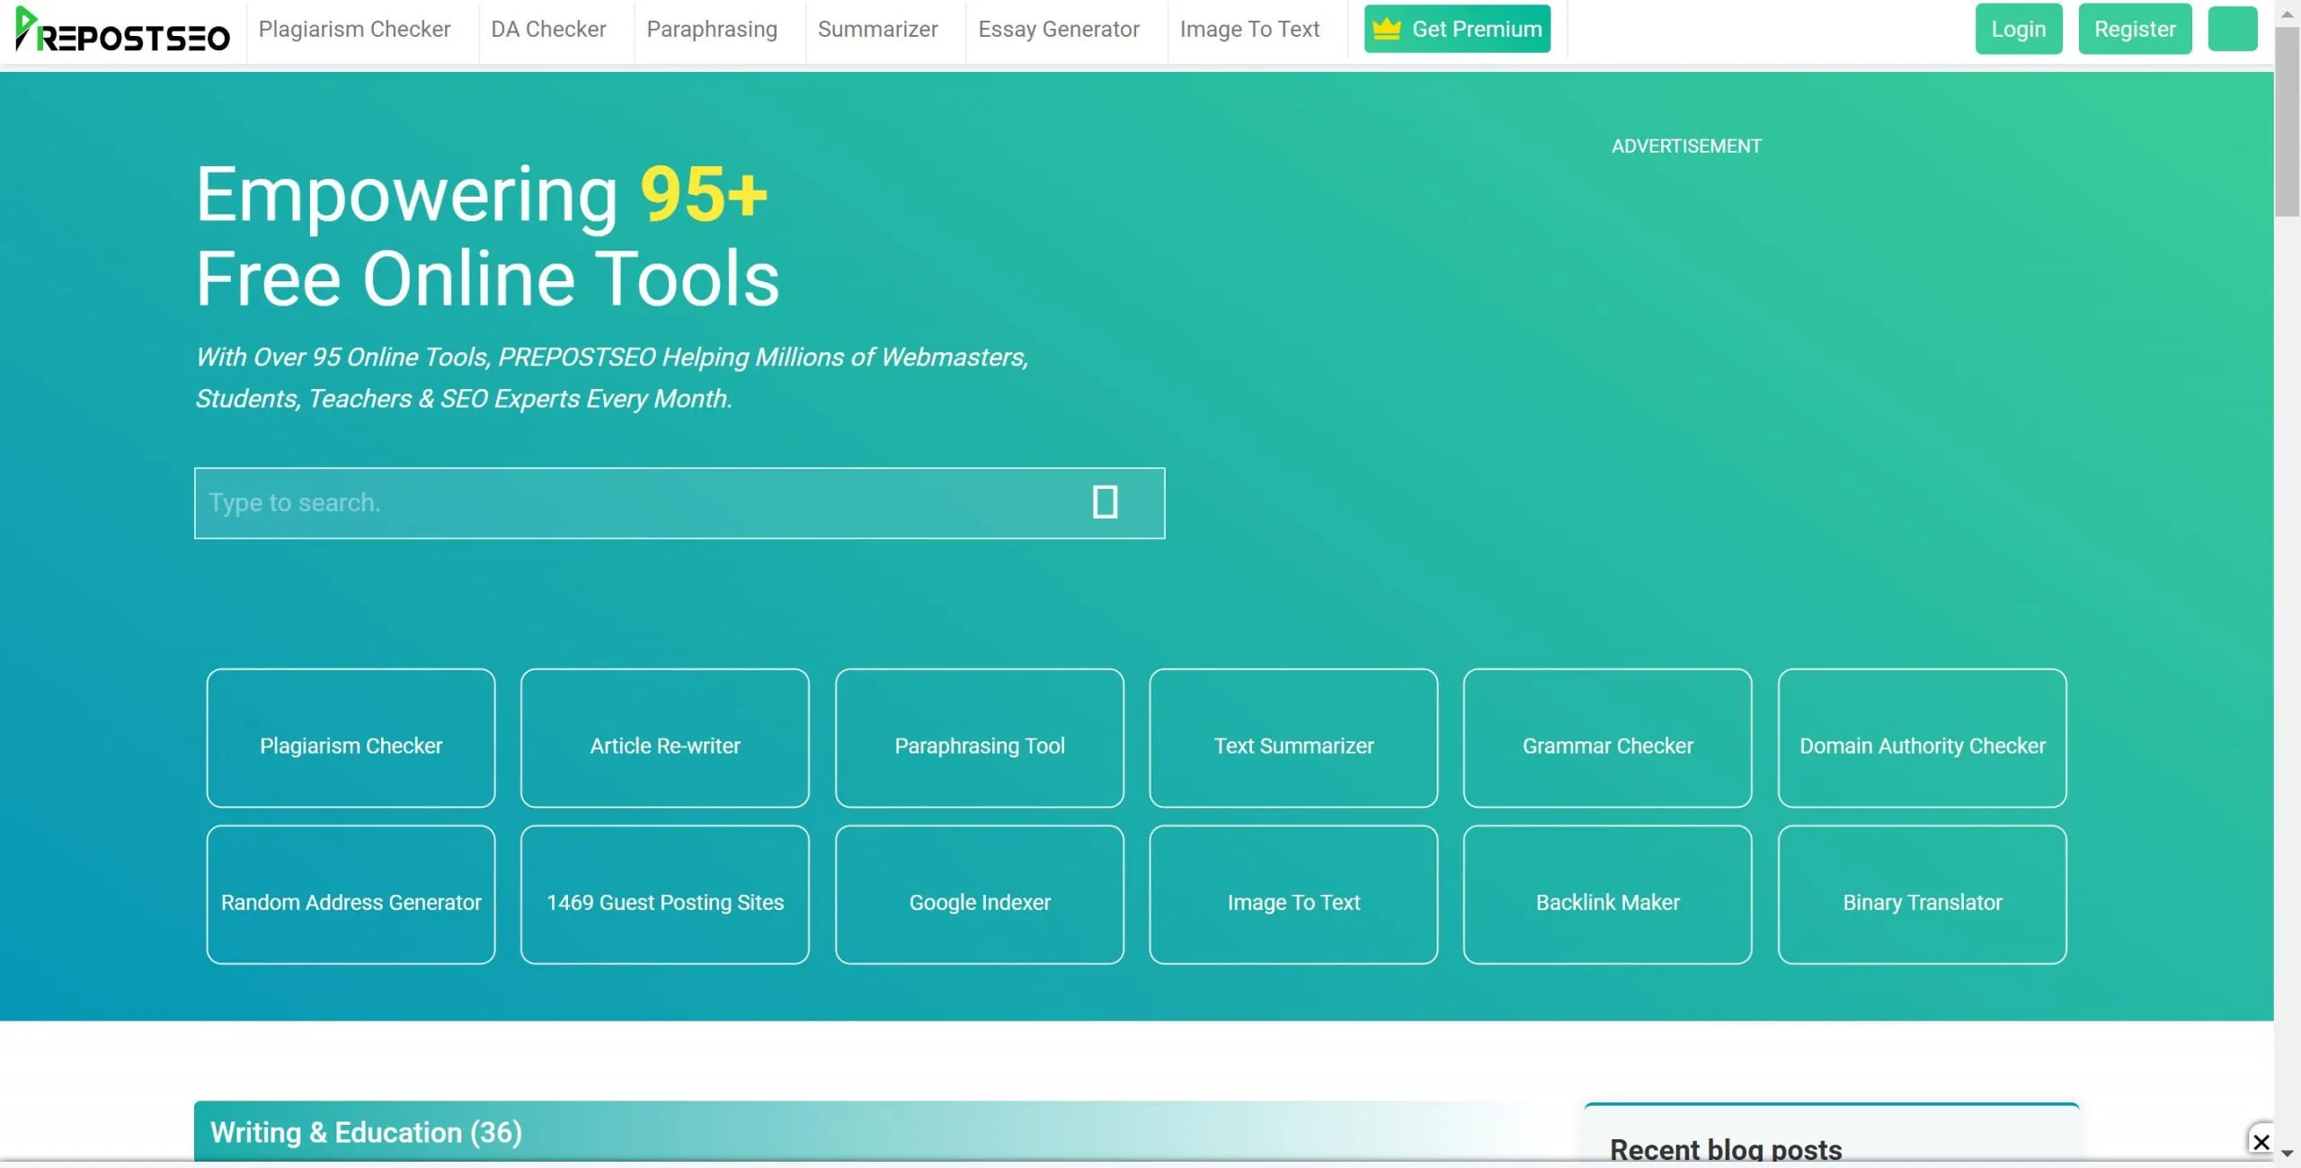Click the Get Premium button
The height and width of the screenshot is (1168, 2301).
1458,29
